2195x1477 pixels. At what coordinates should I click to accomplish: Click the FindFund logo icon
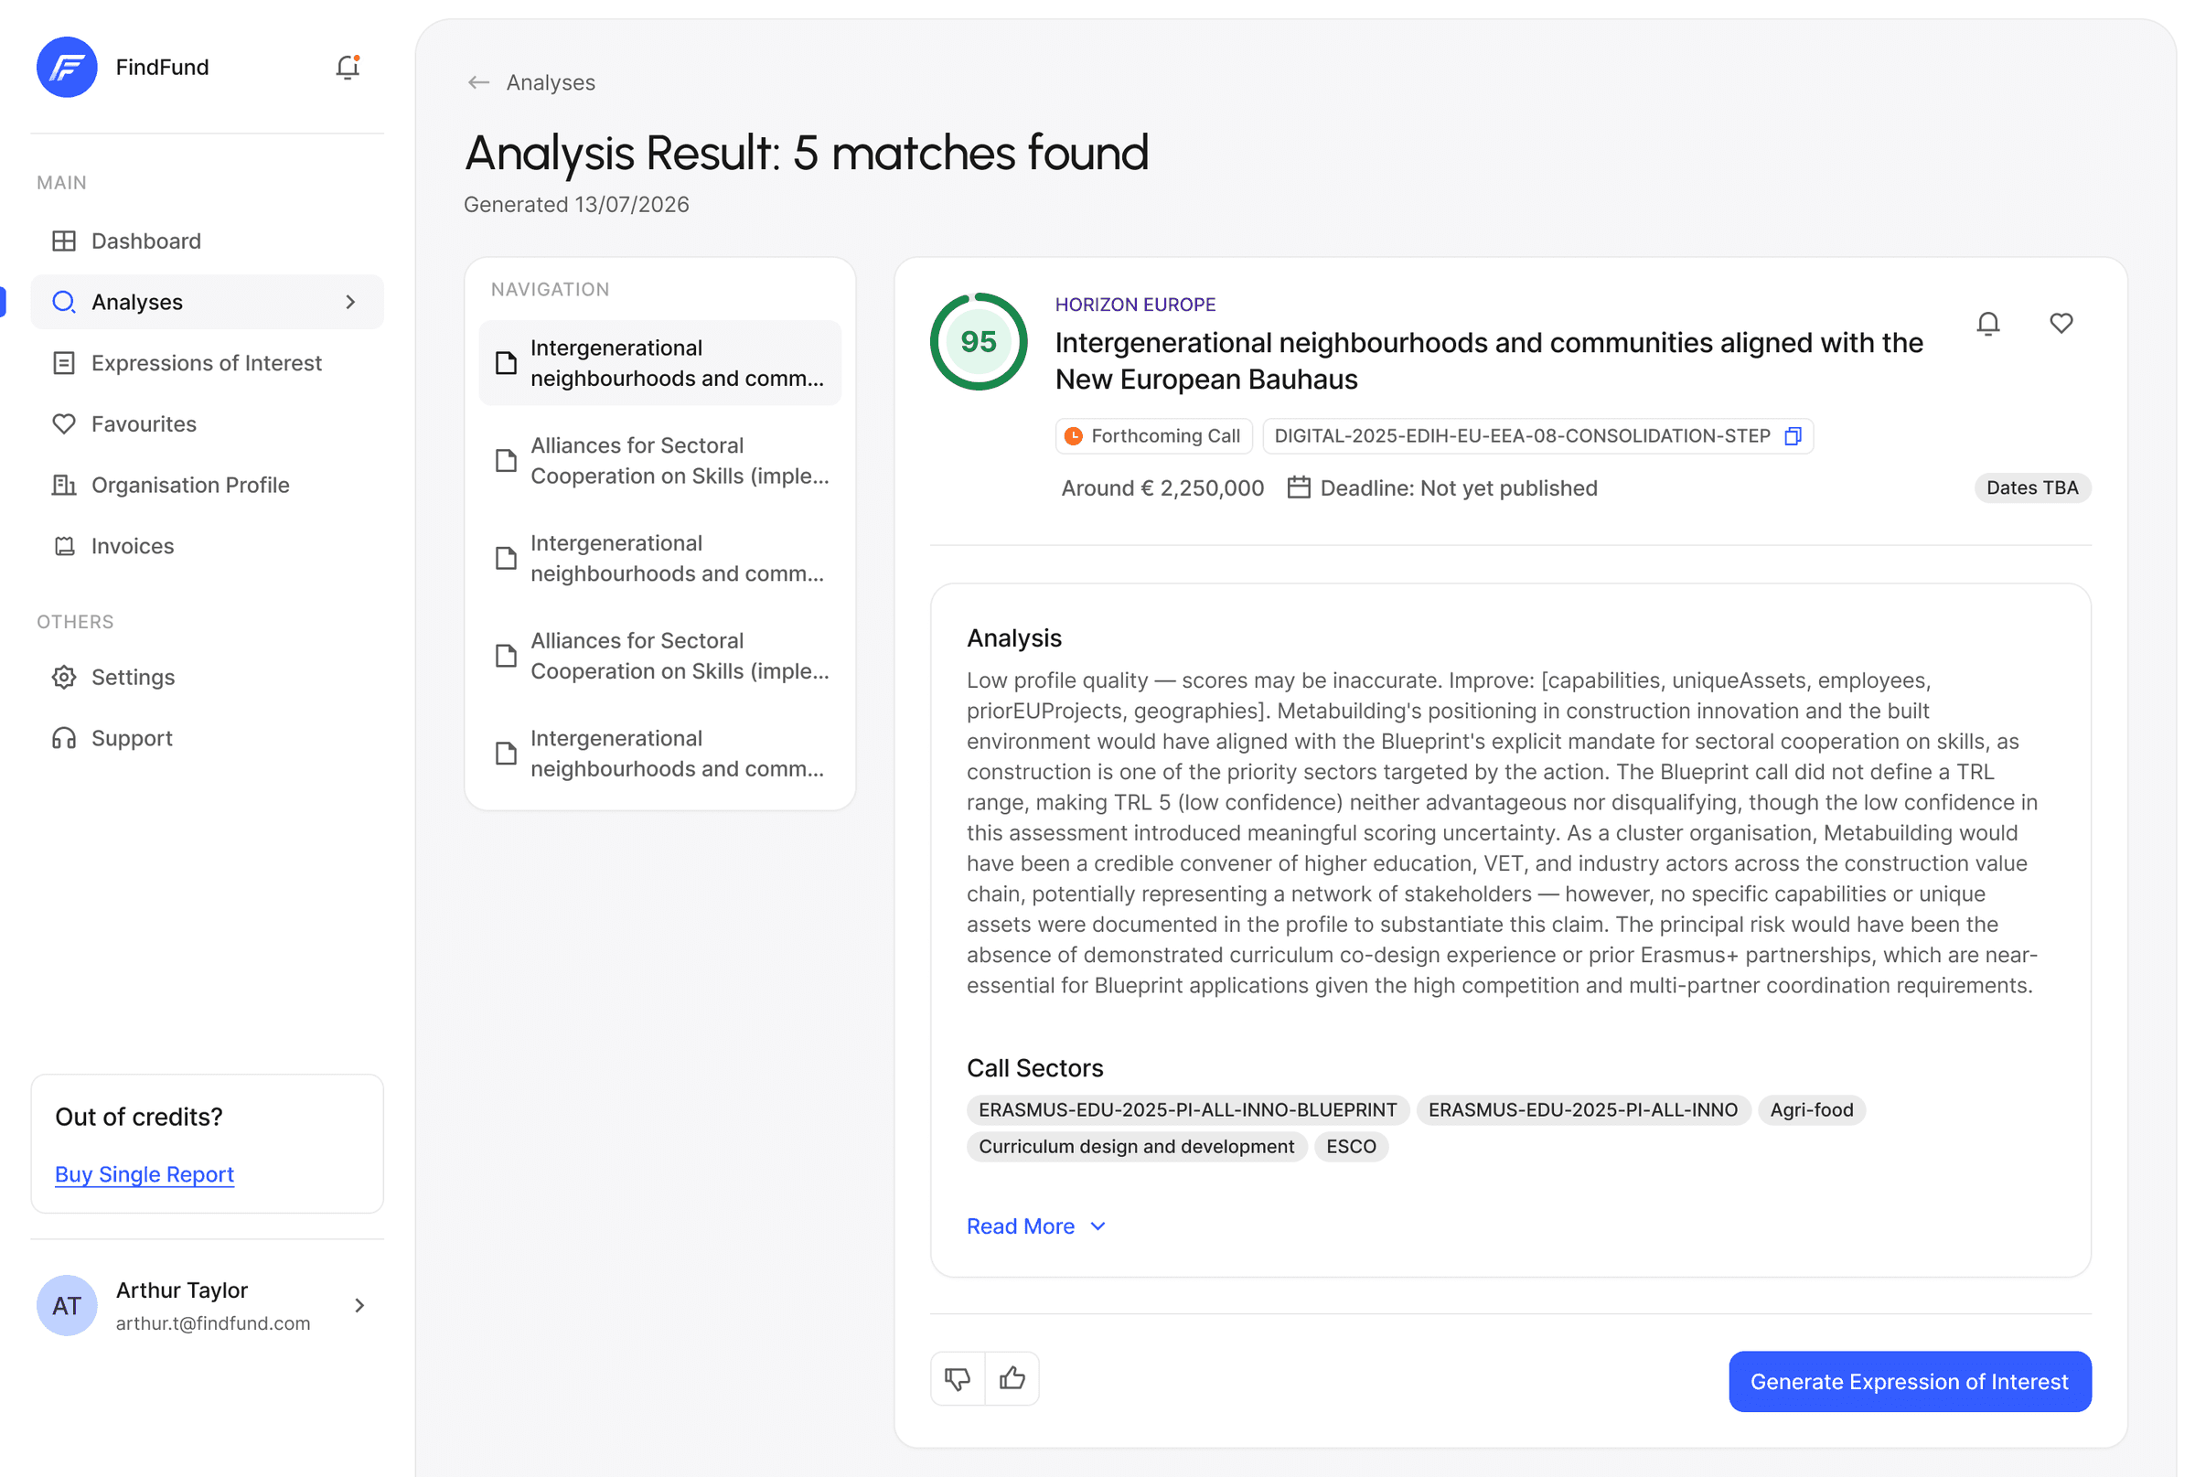[x=67, y=67]
